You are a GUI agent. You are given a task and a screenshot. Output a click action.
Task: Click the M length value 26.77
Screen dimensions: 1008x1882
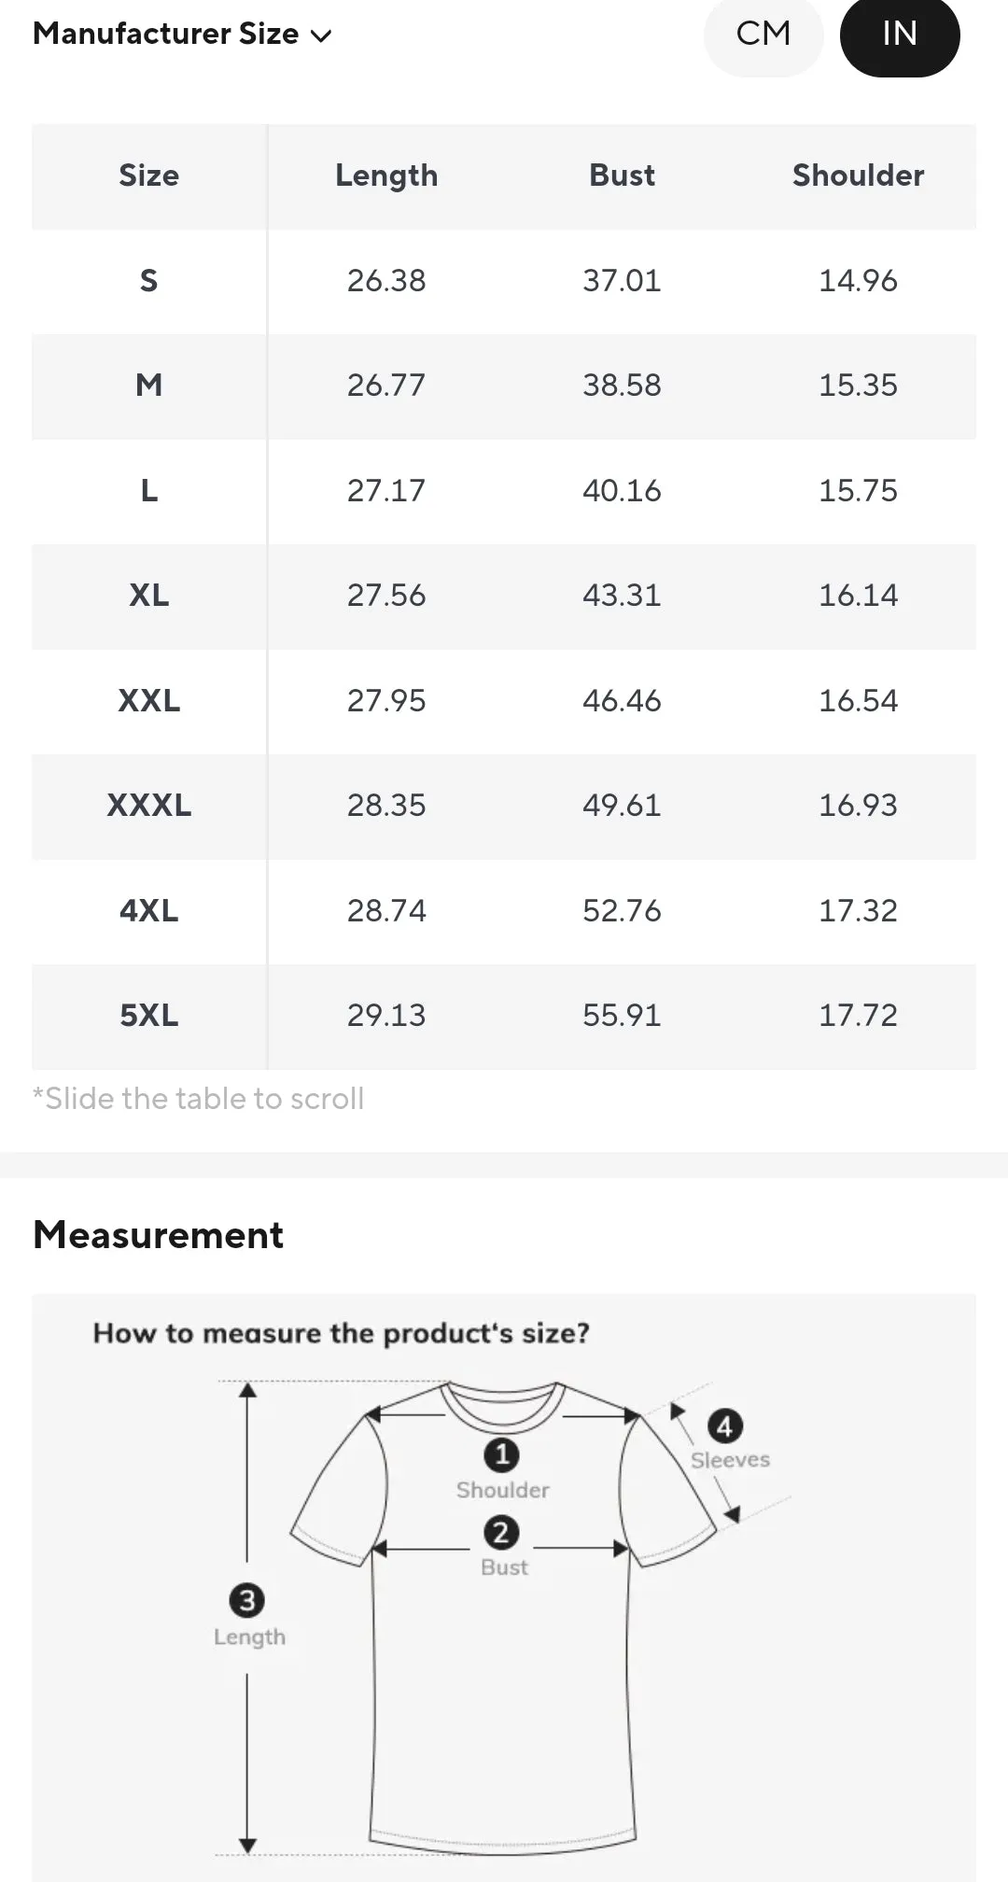click(x=386, y=386)
